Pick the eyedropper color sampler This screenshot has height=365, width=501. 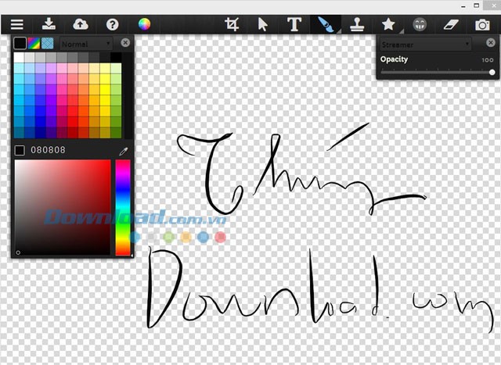(x=123, y=150)
